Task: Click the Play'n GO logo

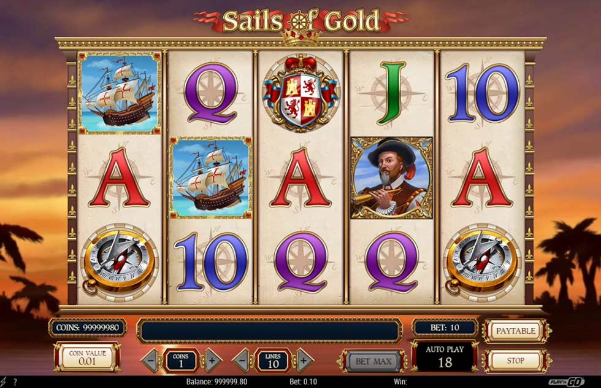Action: (x=567, y=382)
